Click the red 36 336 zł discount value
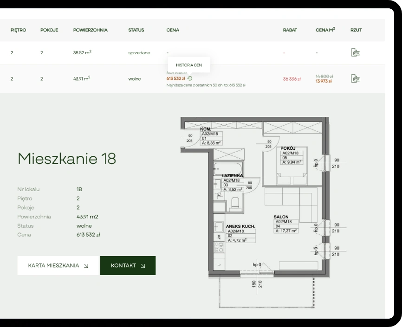The image size is (402, 327). (292, 79)
